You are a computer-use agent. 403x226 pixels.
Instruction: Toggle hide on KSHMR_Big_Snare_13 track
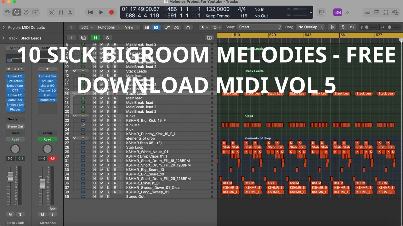[94, 170]
